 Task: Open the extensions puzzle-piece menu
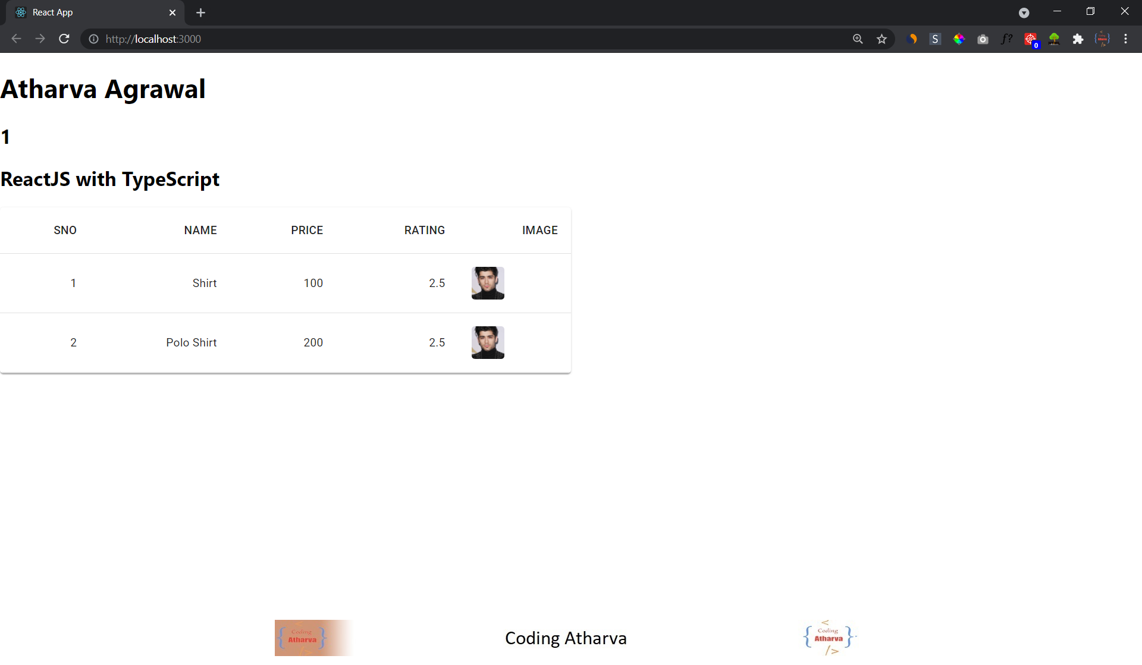(1079, 39)
